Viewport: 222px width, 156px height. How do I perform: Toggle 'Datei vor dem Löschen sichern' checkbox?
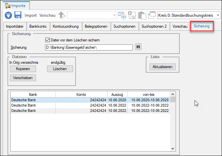[47, 40]
